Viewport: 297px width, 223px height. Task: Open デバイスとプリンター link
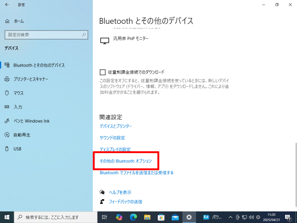click(x=116, y=126)
